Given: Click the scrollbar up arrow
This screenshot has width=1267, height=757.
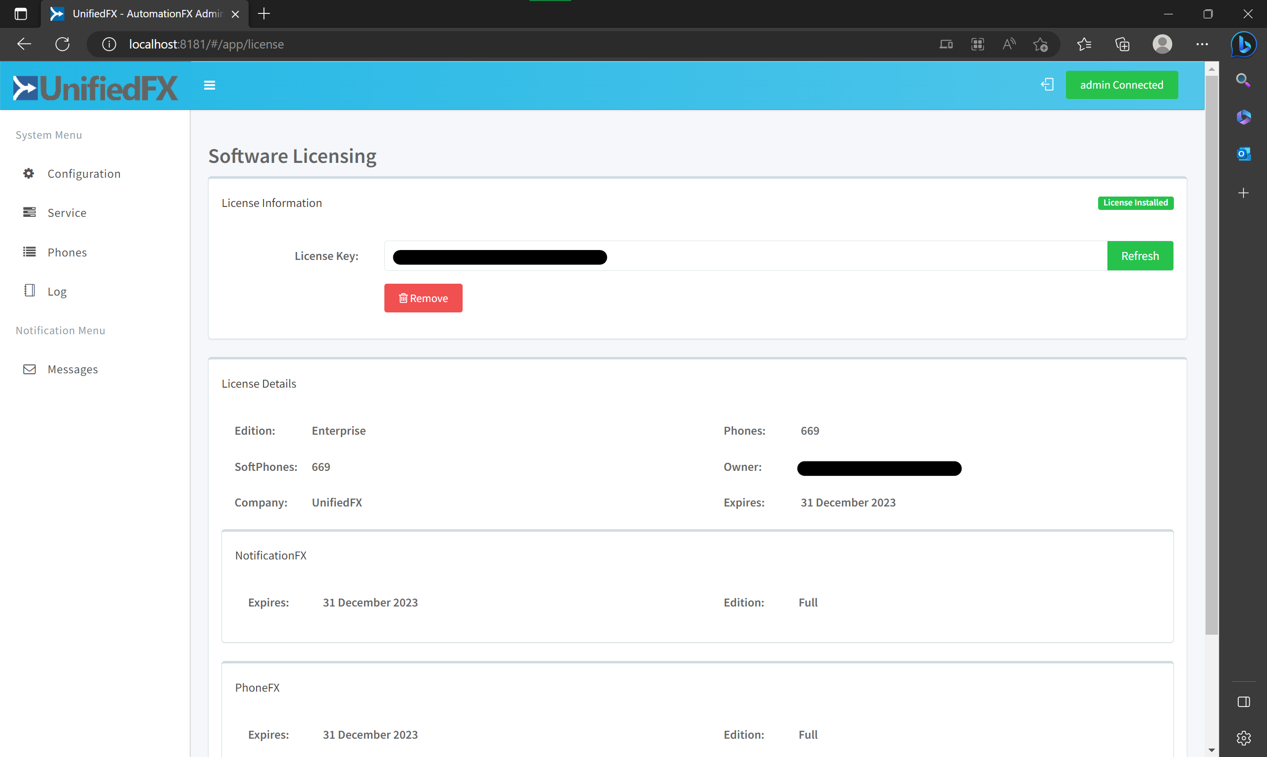Looking at the screenshot, I should tap(1212, 69).
